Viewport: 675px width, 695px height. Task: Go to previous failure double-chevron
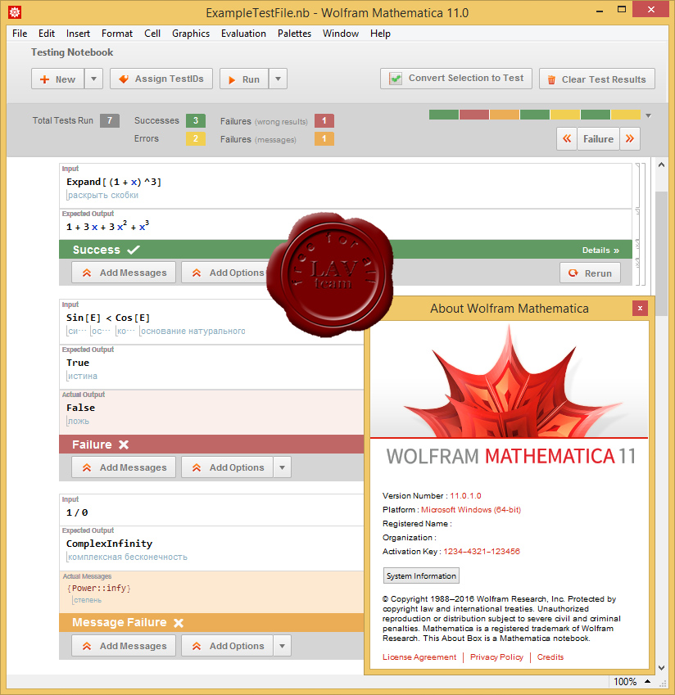pos(567,138)
